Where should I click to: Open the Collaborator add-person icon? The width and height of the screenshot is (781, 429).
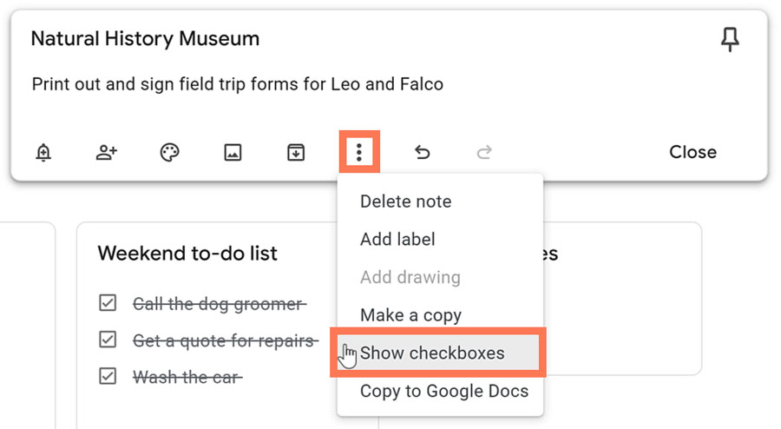coord(107,153)
